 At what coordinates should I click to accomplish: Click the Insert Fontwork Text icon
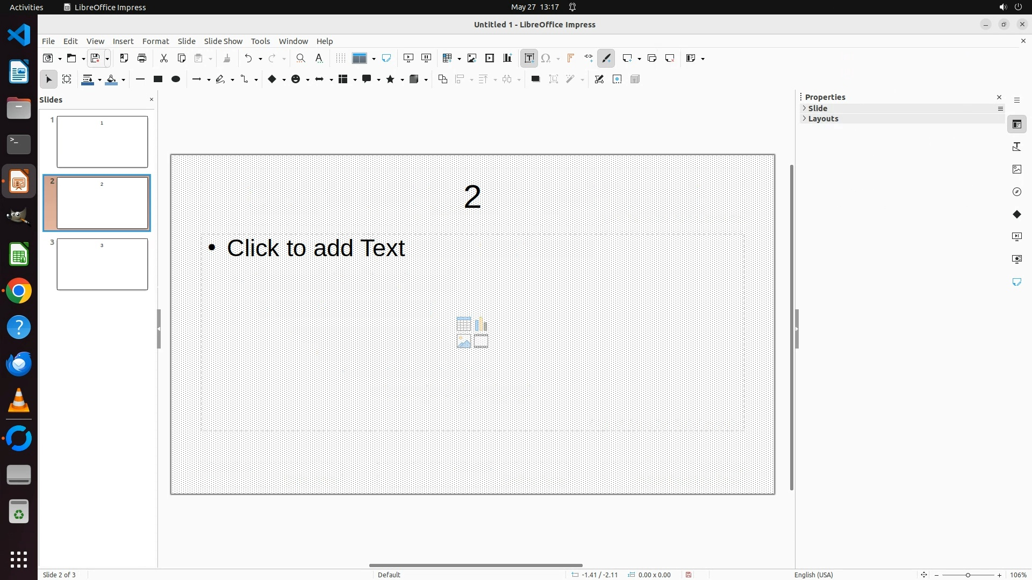pyautogui.click(x=570, y=58)
